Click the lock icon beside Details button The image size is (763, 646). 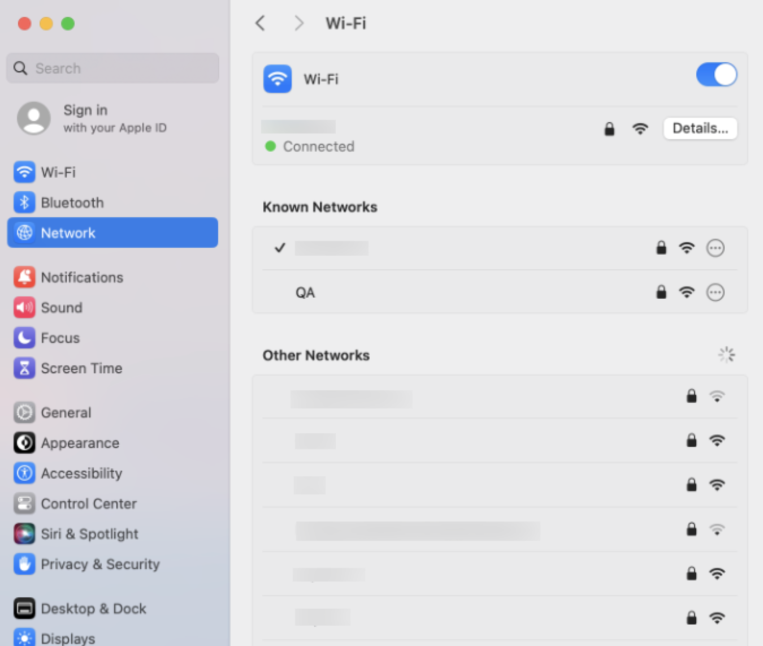point(609,129)
